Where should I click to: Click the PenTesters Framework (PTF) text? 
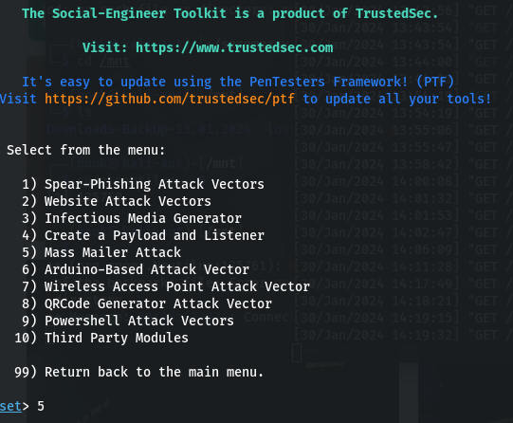click(352, 82)
